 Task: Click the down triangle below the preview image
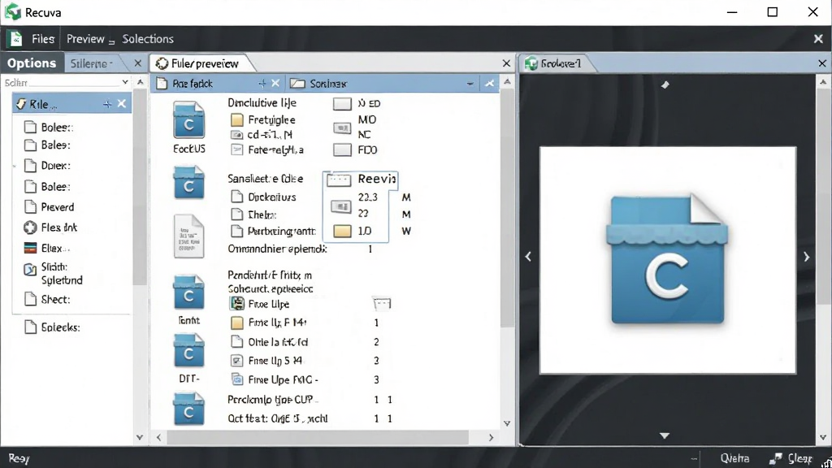(x=665, y=435)
